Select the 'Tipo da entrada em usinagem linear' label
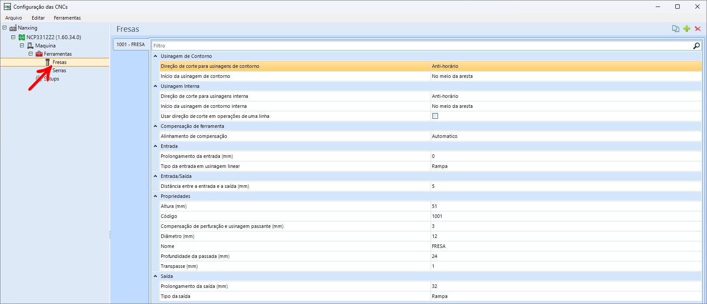 coord(200,166)
